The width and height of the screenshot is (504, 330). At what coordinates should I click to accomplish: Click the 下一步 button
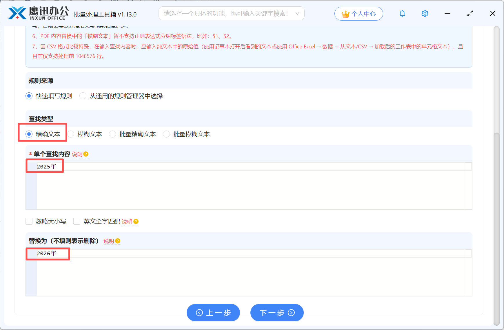pos(277,313)
